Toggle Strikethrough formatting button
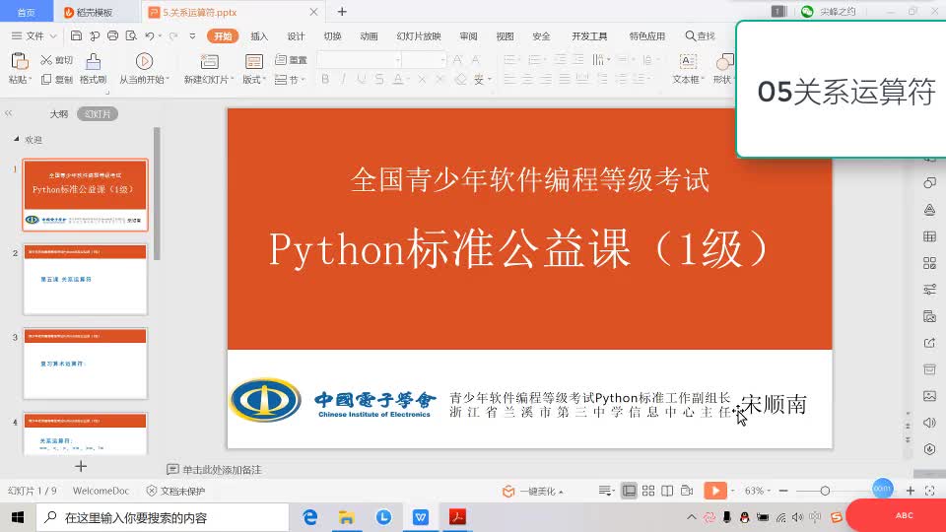Image resolution: width=946 pixels, height=532 pixels. (x=378, y=79)
